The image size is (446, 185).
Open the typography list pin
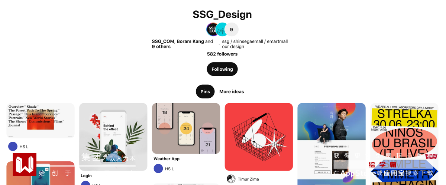[41, 121]
